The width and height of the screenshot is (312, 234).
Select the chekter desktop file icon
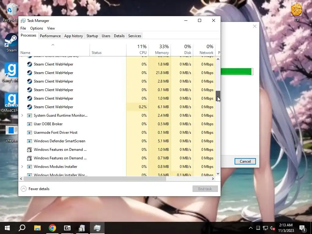(11, 134)
